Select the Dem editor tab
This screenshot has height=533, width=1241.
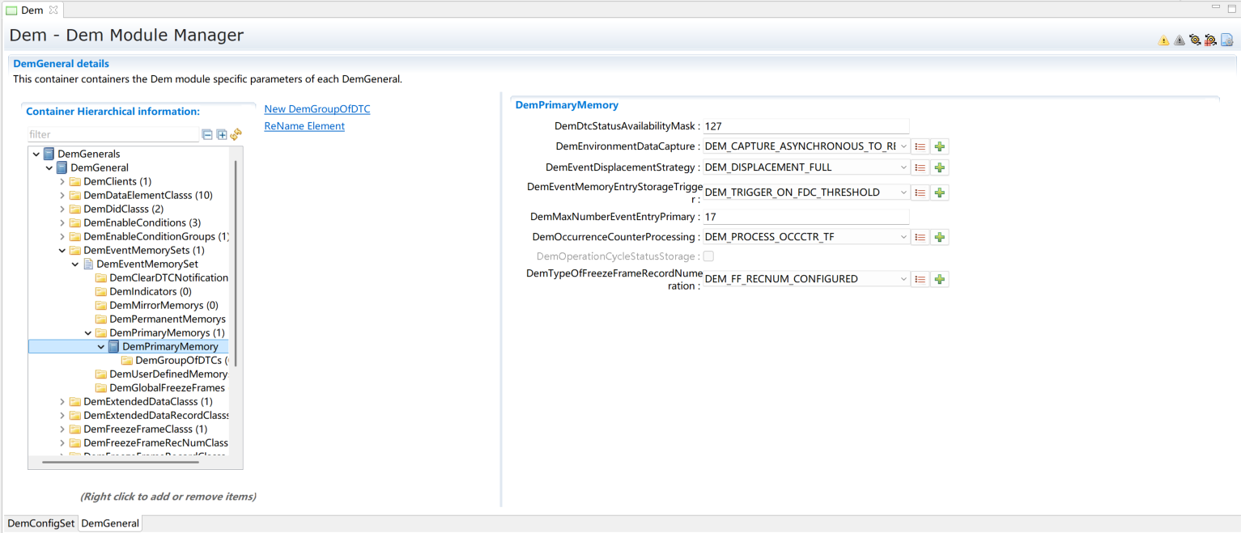32,11
